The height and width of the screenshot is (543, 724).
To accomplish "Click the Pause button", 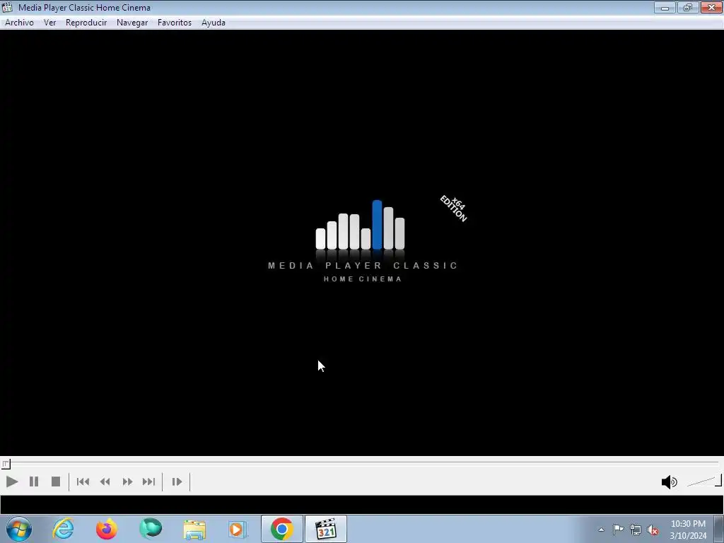I will tap(34, 481).
